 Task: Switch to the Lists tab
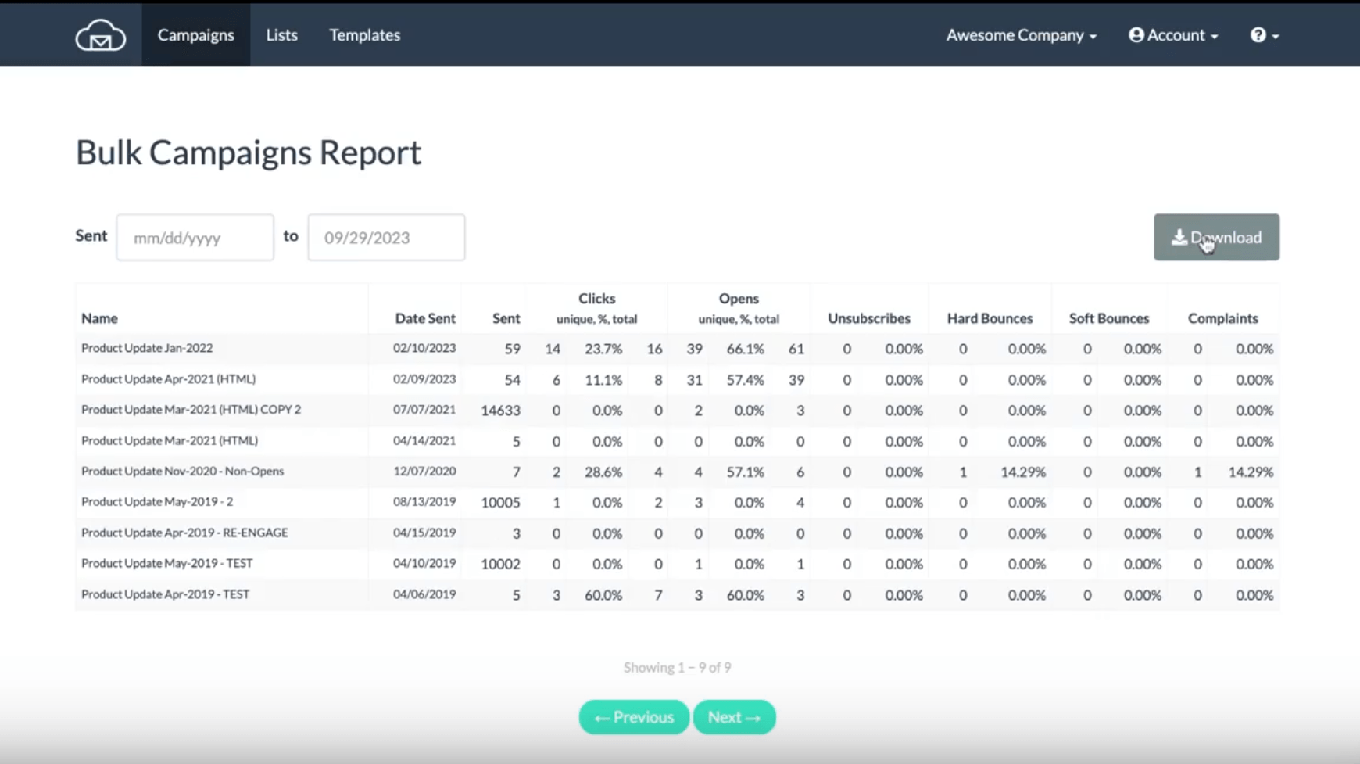pyautogui.click(x=281, y=34)
